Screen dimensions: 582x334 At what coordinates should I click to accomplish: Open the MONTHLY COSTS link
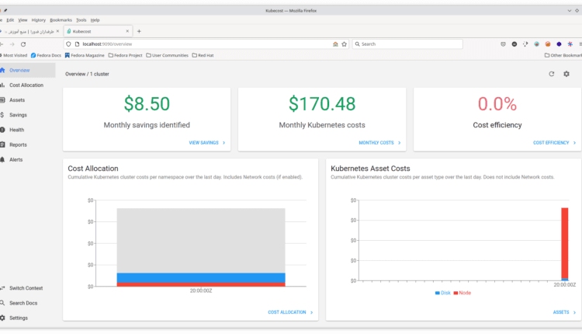click(x=379, y=143)
